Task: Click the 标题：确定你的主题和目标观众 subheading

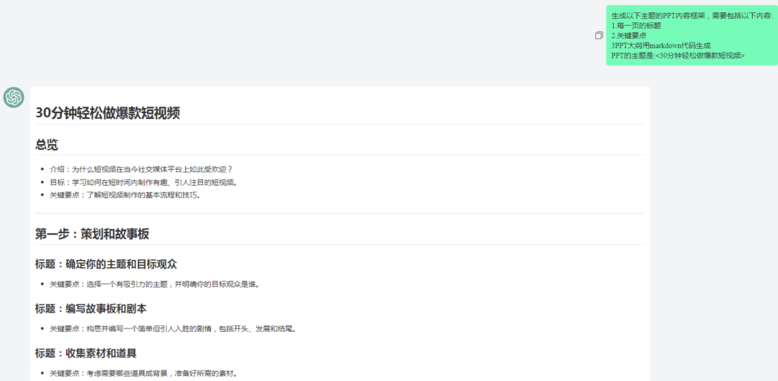Action: click(x=106, y=264)
